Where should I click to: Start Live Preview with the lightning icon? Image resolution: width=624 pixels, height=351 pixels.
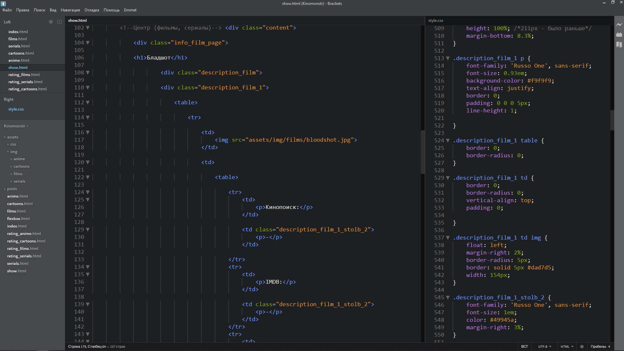click(x=619, y=24)
